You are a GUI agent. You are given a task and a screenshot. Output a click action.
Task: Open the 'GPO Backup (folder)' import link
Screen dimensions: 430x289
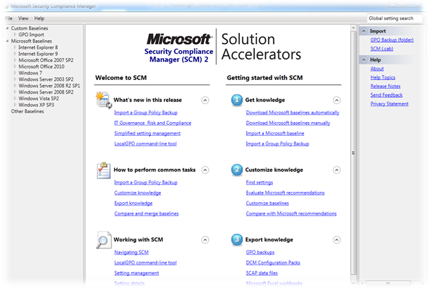pyautogui.click(x=391, y=40)
